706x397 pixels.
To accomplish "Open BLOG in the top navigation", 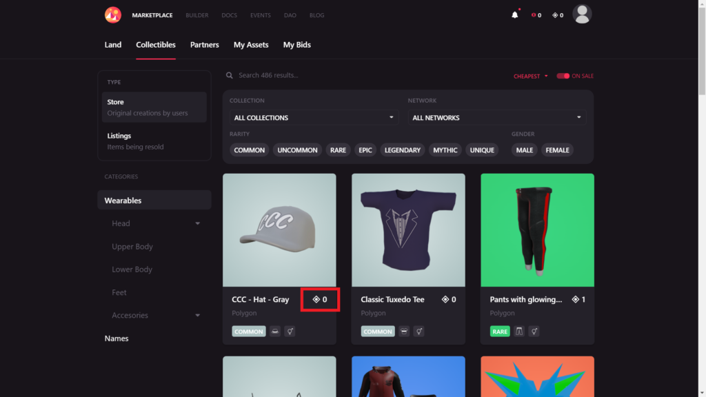I will (x=316, y=15).
